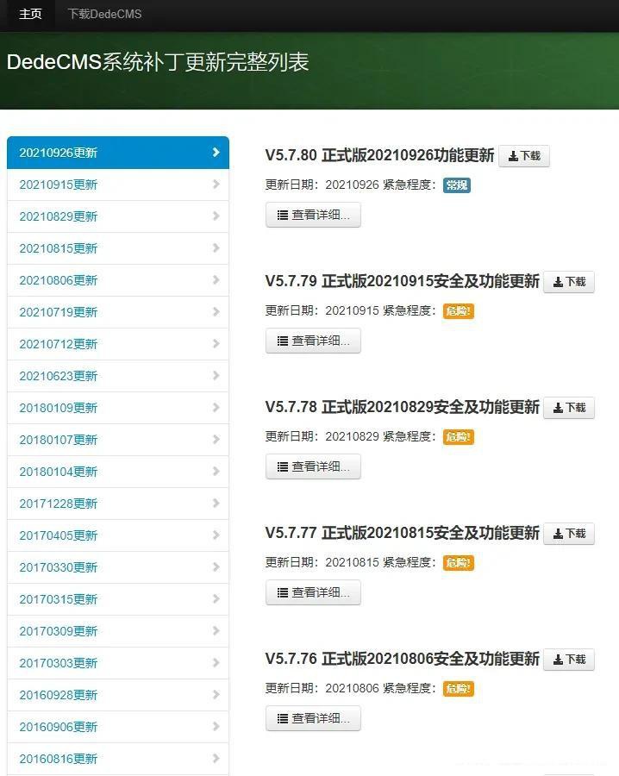The height and width of the screenshot is (776, 619).
Task: Click the chevron beside 20210719更新
Action: (x=216, y=312)
